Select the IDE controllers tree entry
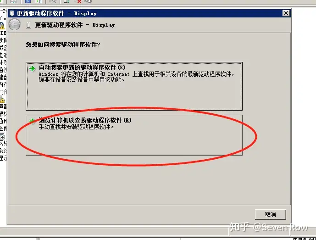Screen dimensions: 316x240 3,33
